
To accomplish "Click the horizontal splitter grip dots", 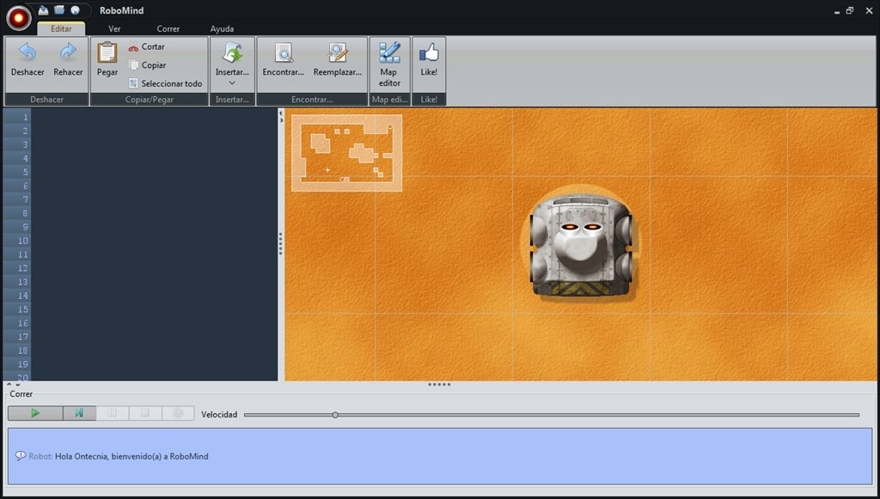I will click(439, 385).
